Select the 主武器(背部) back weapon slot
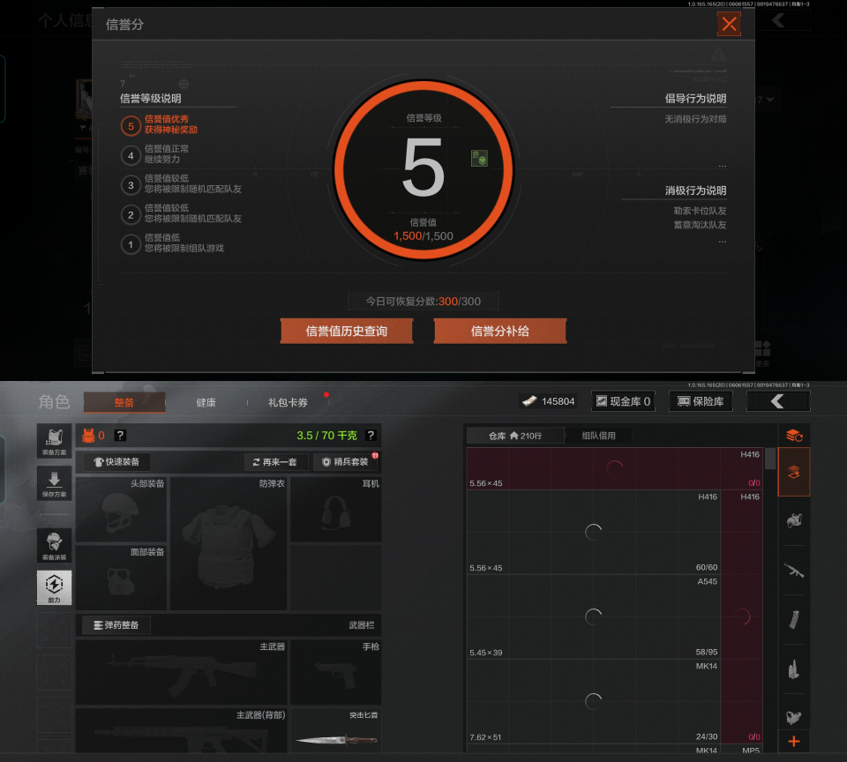Viewport: 847px width, 762px height. [181, 730]
